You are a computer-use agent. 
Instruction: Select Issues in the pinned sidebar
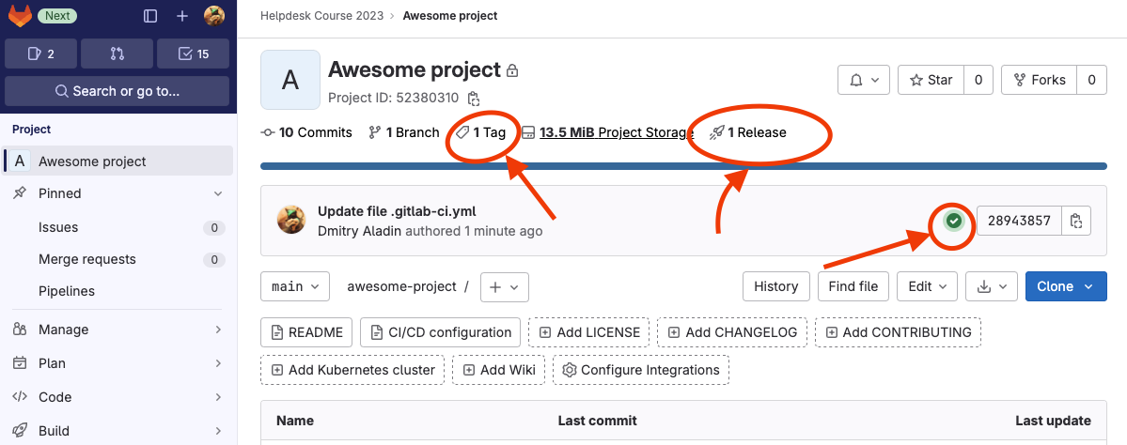point(58,227)
